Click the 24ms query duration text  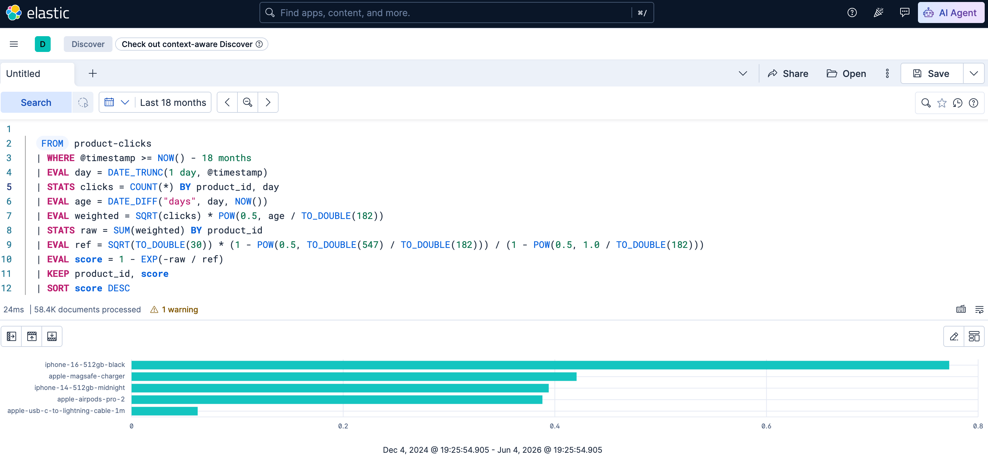[14, 309]
